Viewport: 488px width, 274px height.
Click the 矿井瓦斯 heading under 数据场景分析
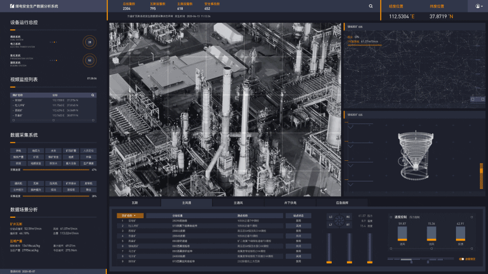[x=16, y=224]
